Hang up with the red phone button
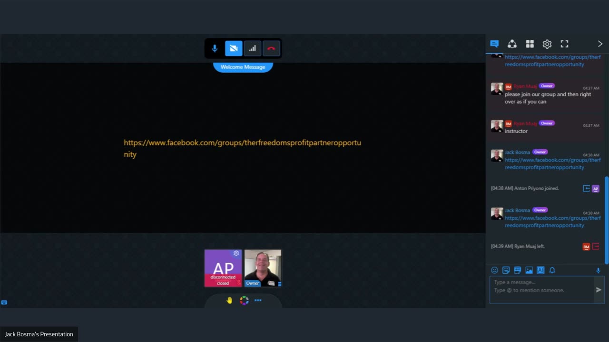 click(271, 48)
